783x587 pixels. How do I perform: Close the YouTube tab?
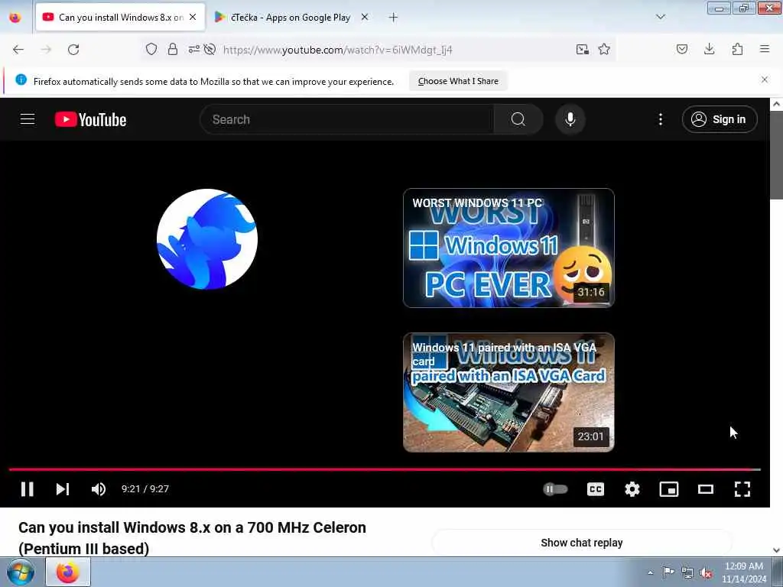(193, 18)
